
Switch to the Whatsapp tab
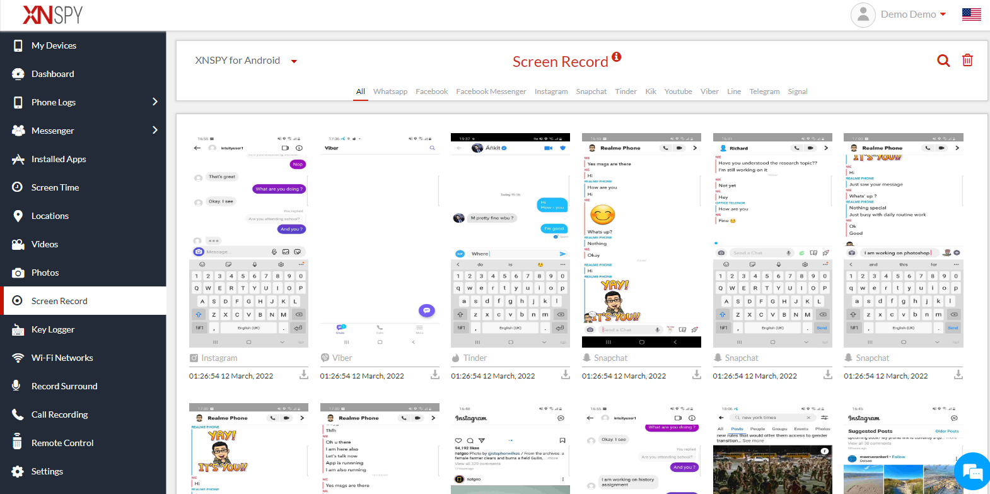click(390, 91)
